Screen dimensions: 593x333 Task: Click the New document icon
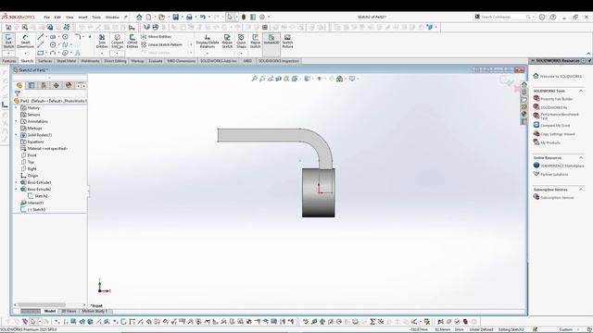click(148, 17)
